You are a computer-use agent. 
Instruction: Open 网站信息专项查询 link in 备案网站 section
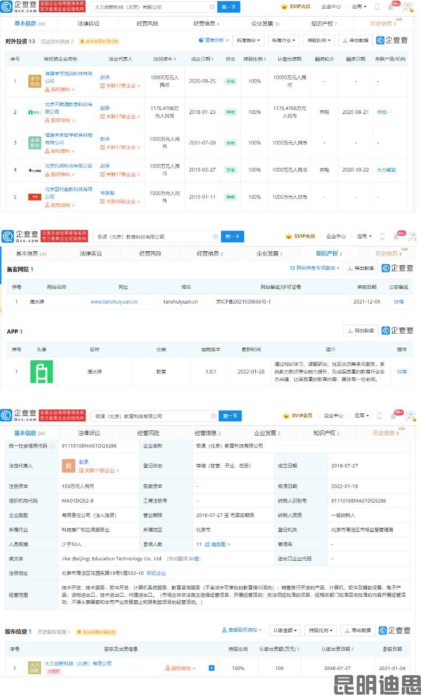315,268
